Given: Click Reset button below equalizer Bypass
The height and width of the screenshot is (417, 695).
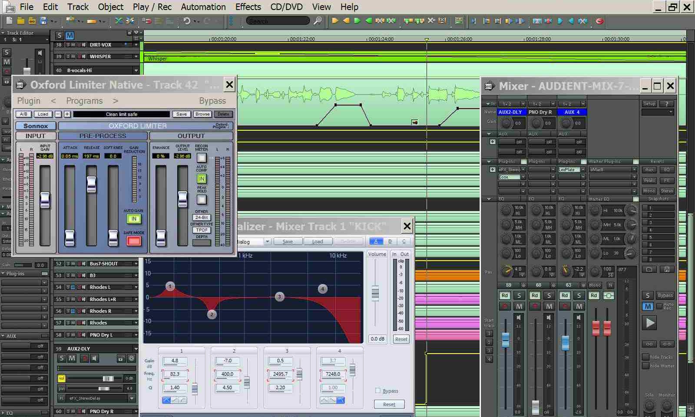Looking at the screenshot, I should [389, 404].
